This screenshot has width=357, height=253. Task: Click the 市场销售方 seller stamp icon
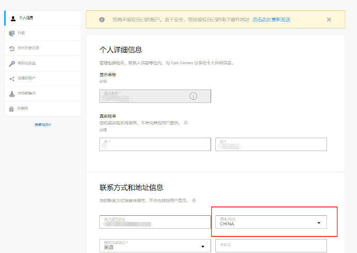(x=12, y=94)
